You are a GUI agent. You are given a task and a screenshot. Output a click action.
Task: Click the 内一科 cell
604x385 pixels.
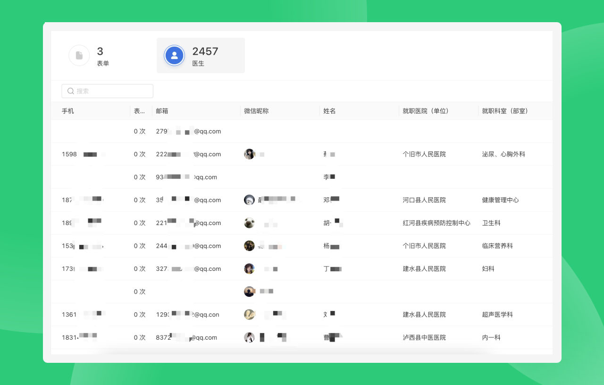click(491, 337)
